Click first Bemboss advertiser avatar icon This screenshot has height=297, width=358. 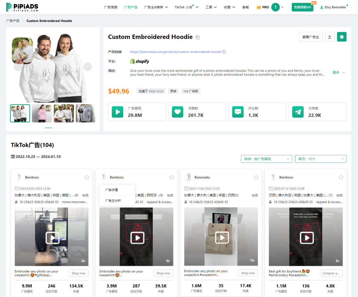click(19, 177)
